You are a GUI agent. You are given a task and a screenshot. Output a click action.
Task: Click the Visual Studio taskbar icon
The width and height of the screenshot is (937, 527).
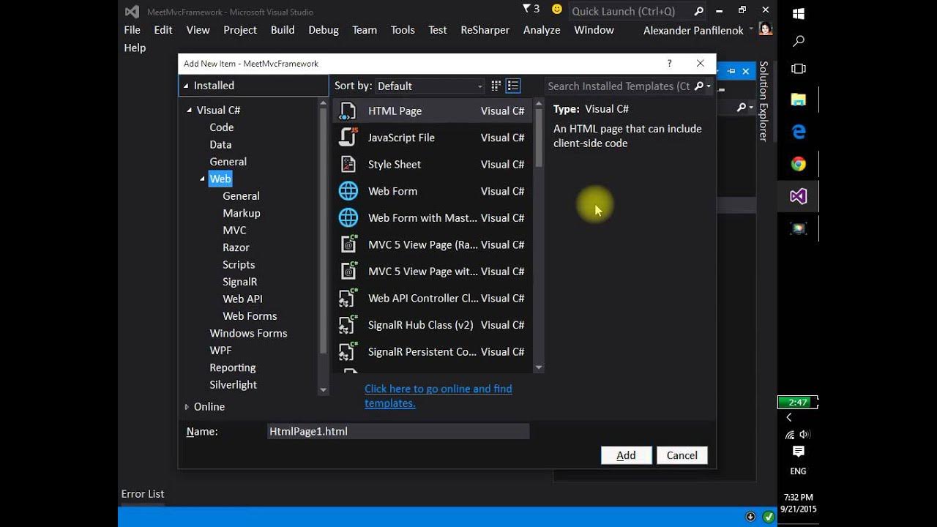[x=799, y=196]
